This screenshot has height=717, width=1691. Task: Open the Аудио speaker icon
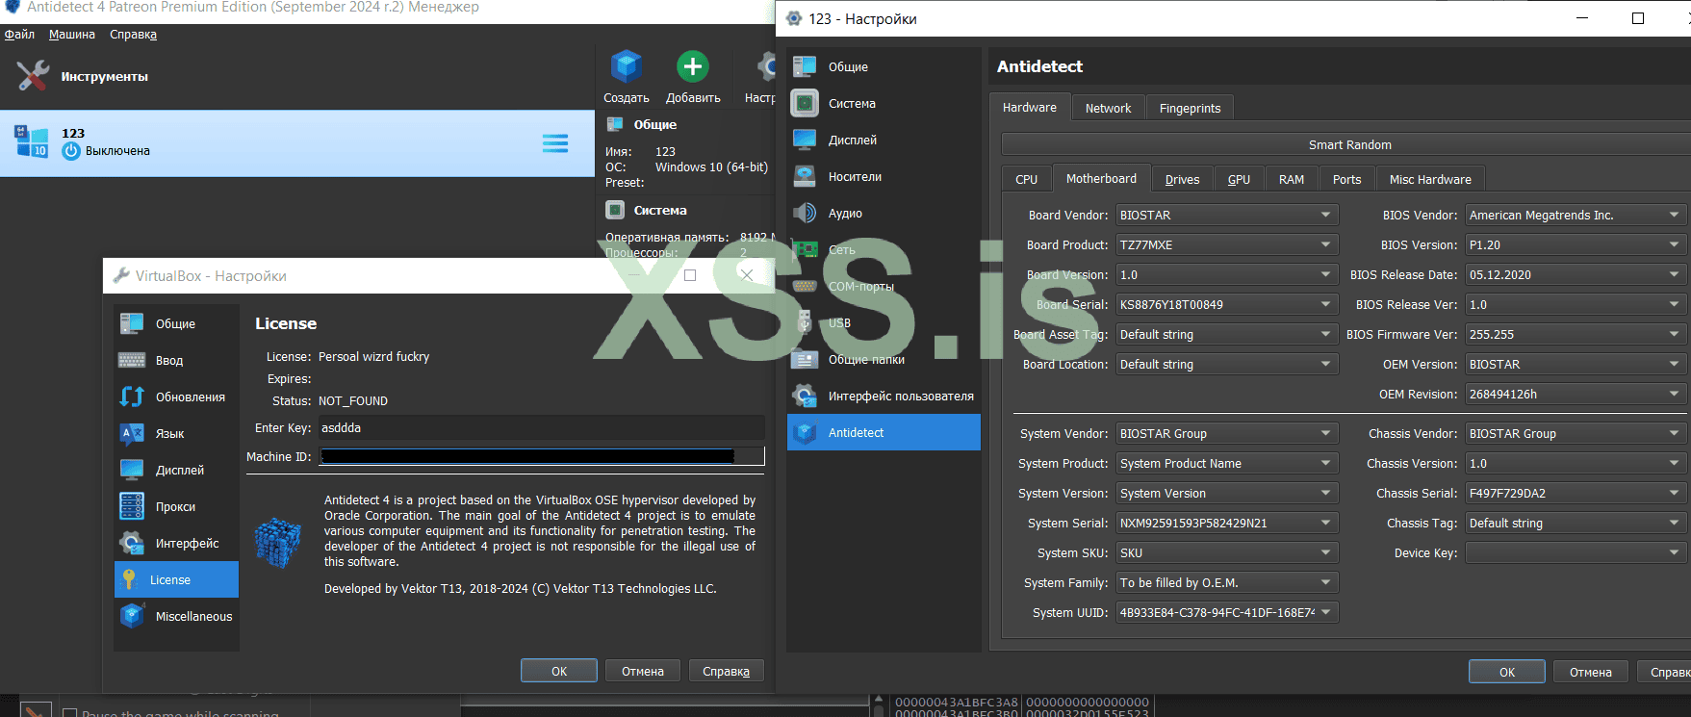[x=805, y=213]
